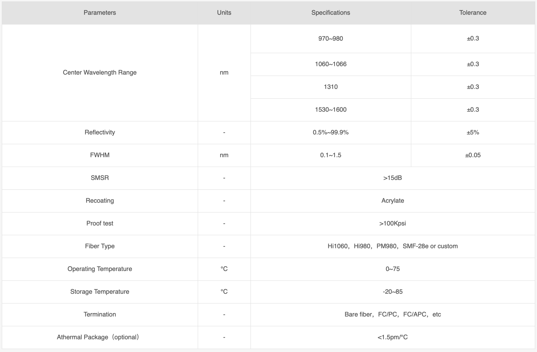Select the Center Wavelength Range cell
The height and width of the screenshot is (352, 537).
100,72
